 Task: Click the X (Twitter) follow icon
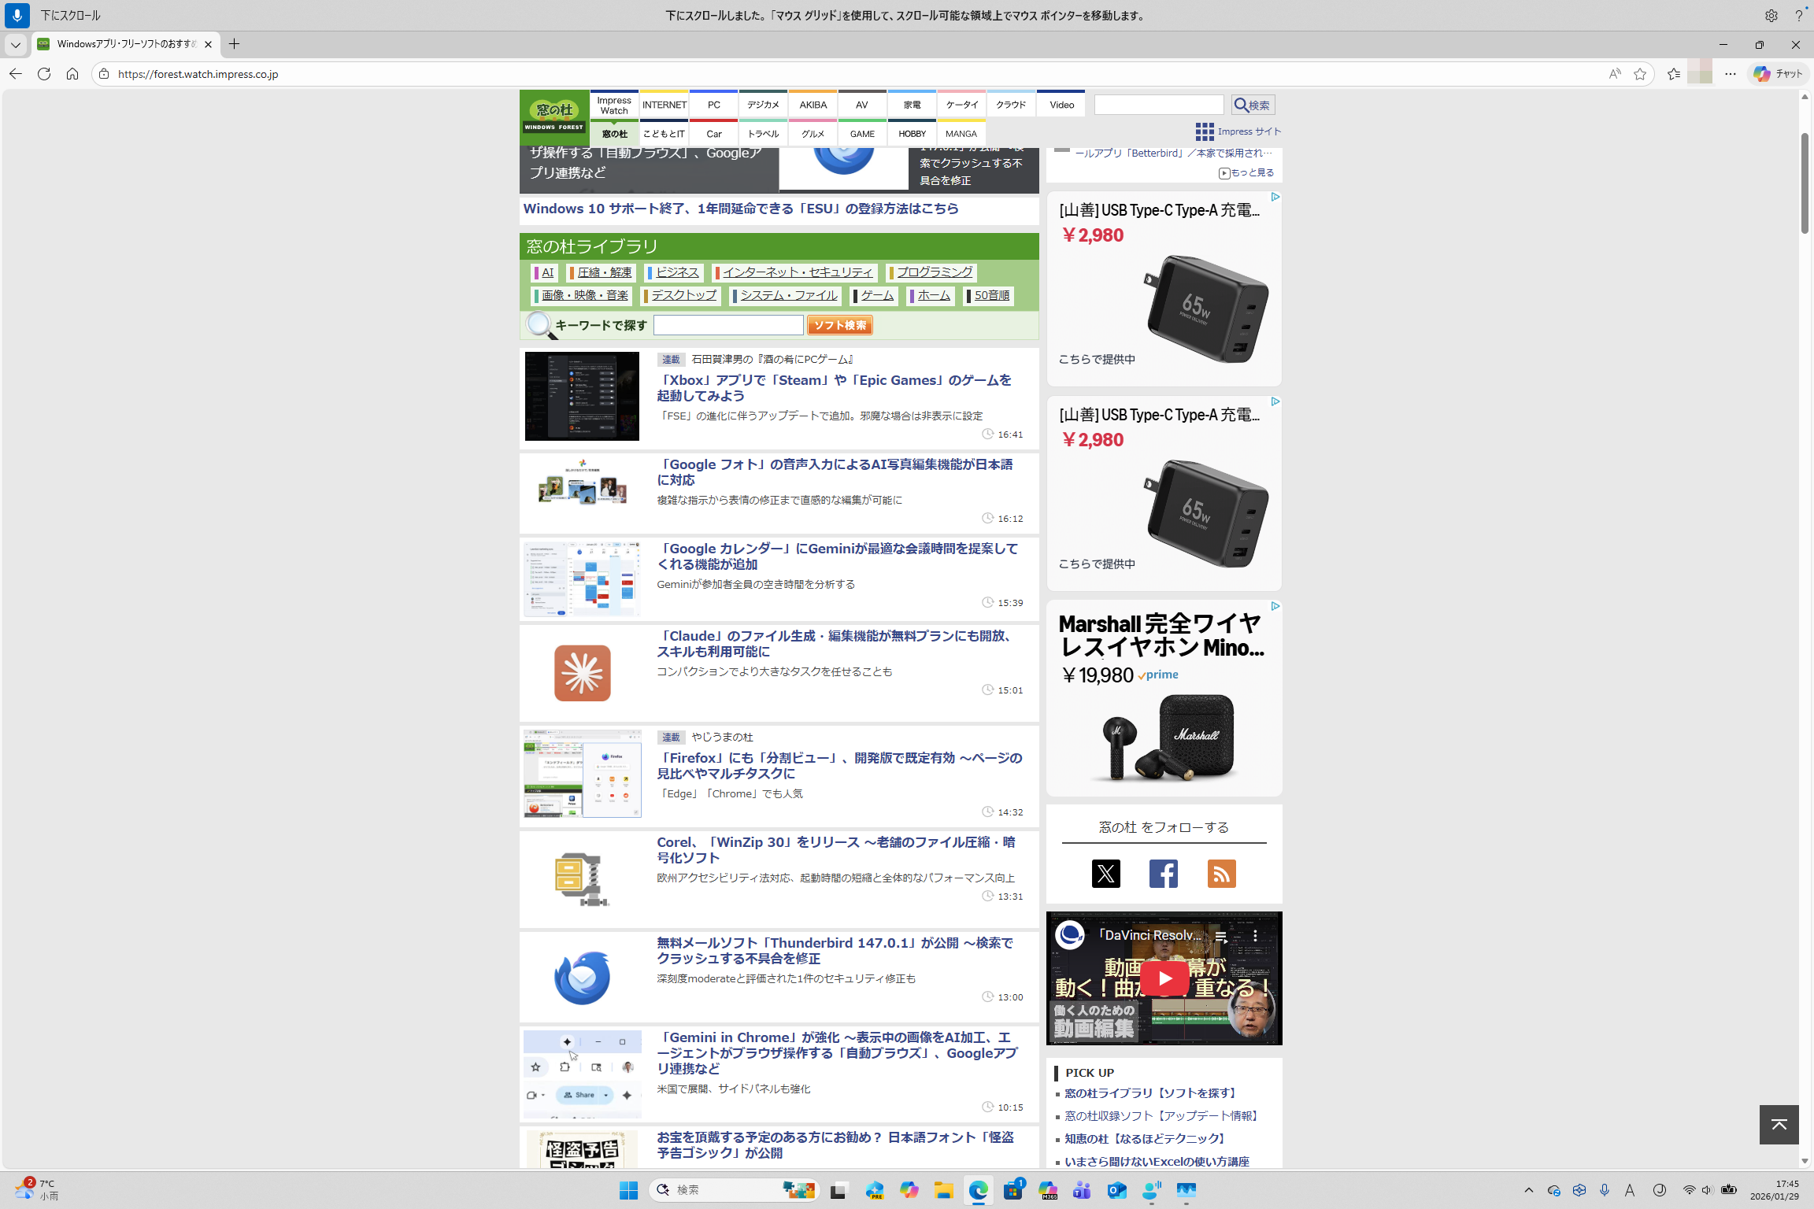click(x=1105, y=874)
